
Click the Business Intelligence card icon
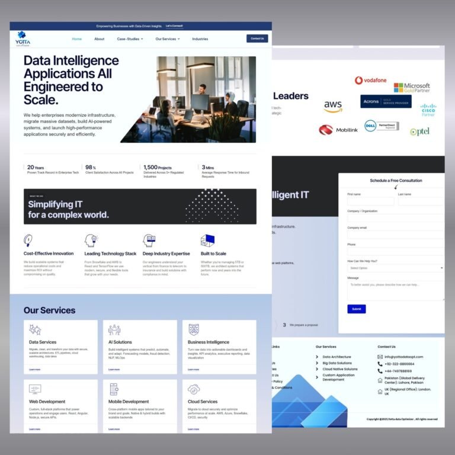tap(194, 330)
